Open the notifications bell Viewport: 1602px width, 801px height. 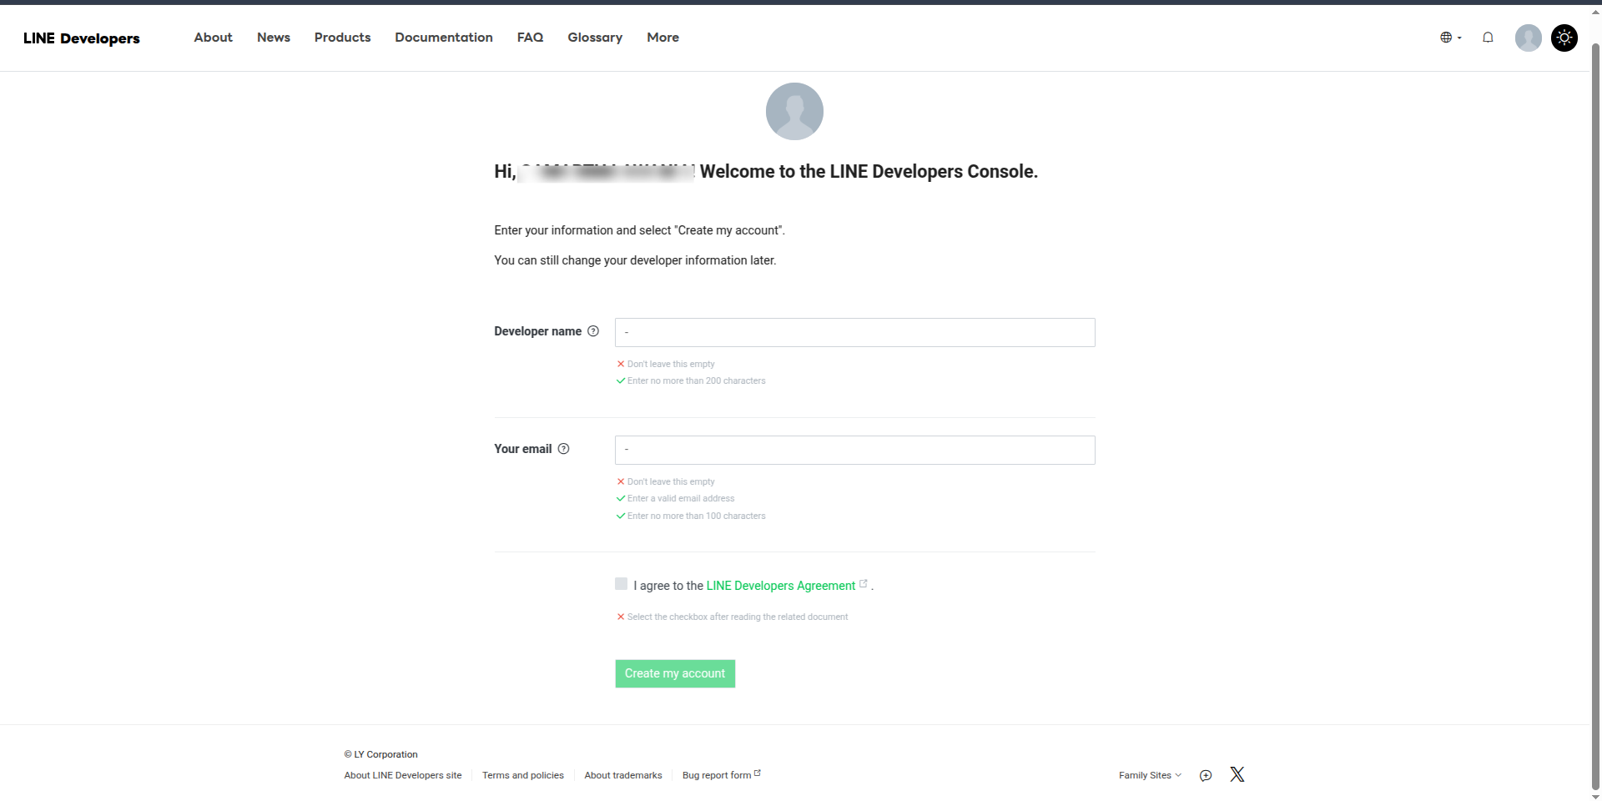tap(1488, 38)
